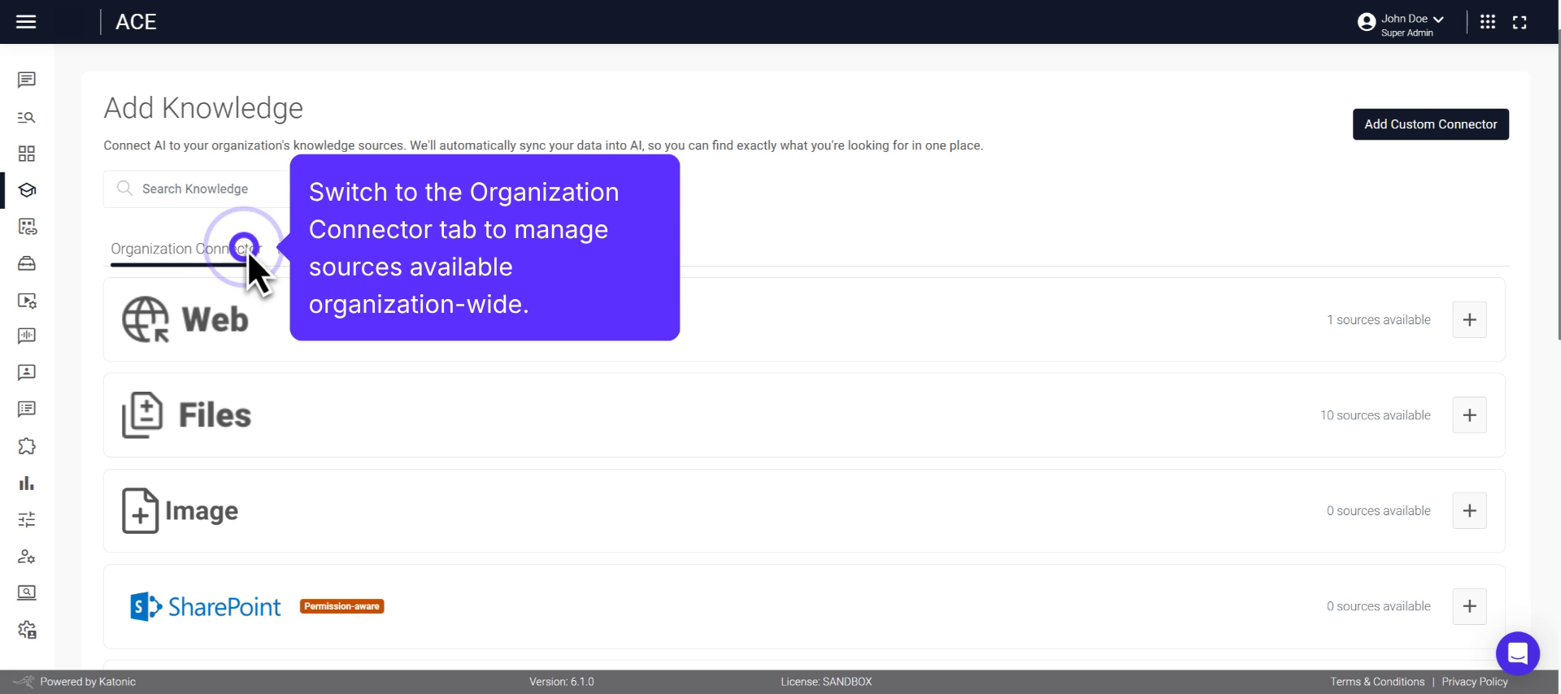Image resolution: width=1561 pixels, height=694 pixels.
Task: Open the list message sidebar icon
Action: (x=27, y=409)
